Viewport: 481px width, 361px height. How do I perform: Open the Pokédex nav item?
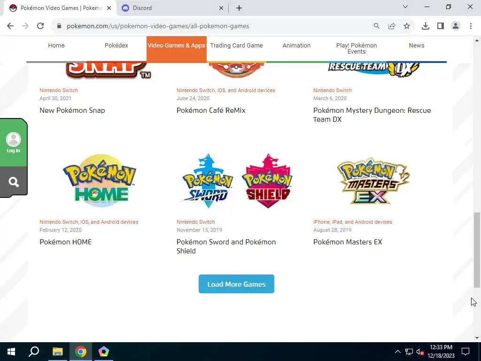116,46
